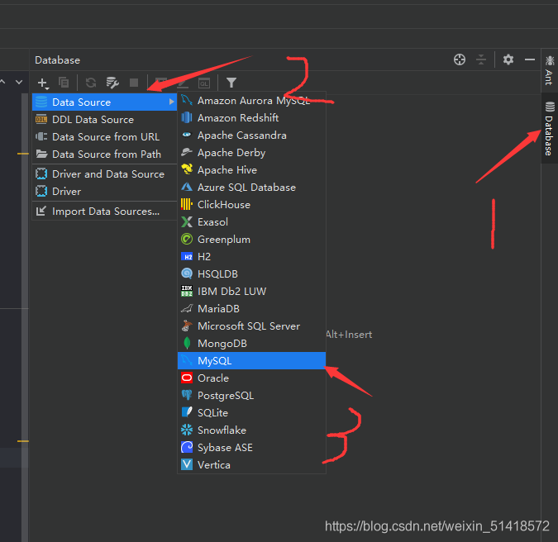Choose Apache Derby from the list
558x542 pixels.
coord(251,153)
